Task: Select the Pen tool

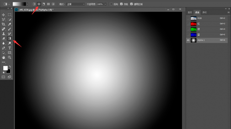Action: [4, 48]
